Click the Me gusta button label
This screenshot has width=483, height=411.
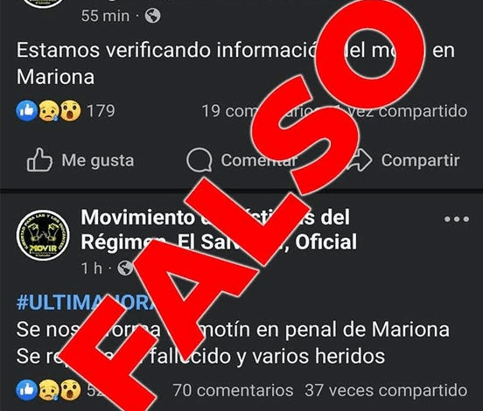[x=98, y=160]
